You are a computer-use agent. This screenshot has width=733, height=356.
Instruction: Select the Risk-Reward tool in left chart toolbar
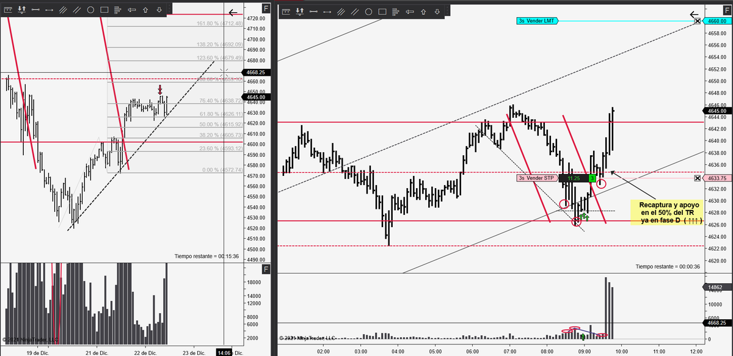click(21, 10)
